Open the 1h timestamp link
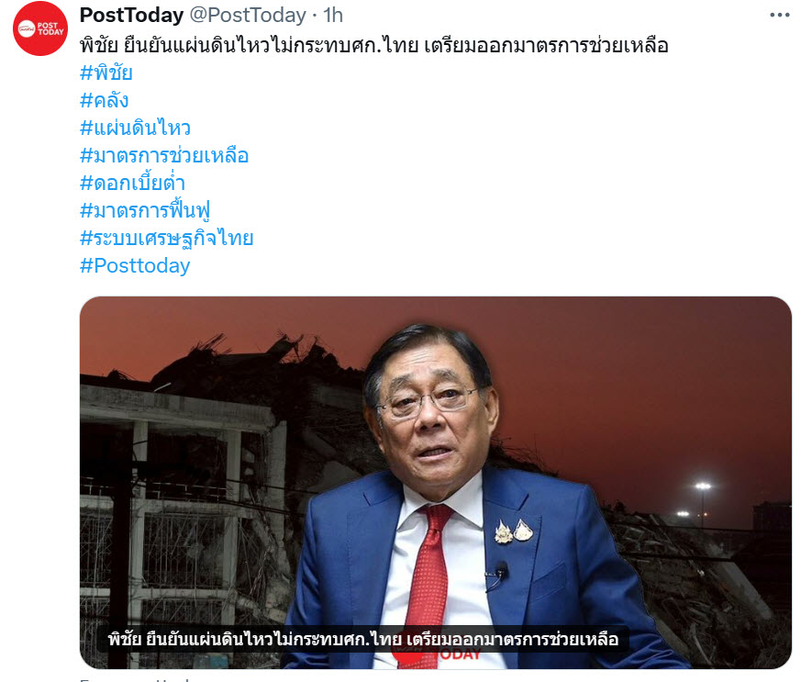Image resolution: width=801 pixels, height=682 pixels. click(x=332, y=16)
